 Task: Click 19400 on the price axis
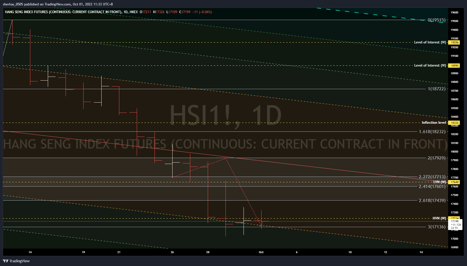pos(454,30)
